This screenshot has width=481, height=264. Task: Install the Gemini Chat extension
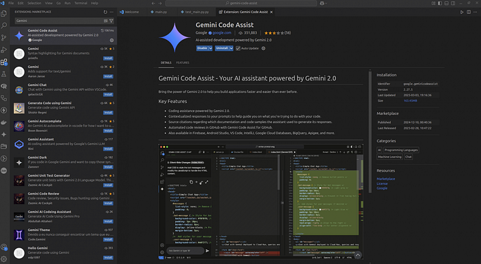(x=108, y=95)
